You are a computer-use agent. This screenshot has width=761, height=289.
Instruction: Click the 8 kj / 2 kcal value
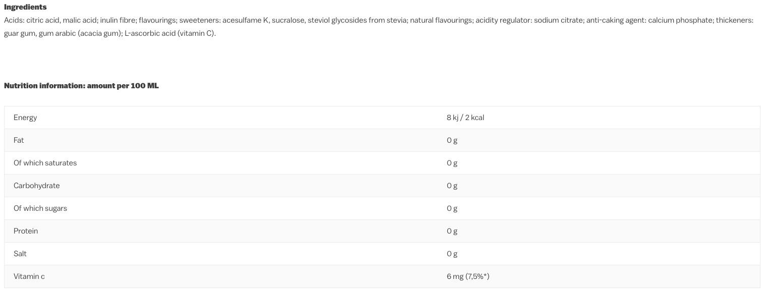coord(465,118)
